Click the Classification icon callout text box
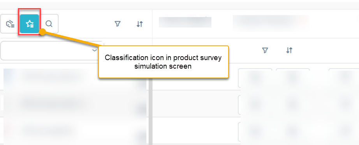This screenshot has width=359, height=145. 164,62
